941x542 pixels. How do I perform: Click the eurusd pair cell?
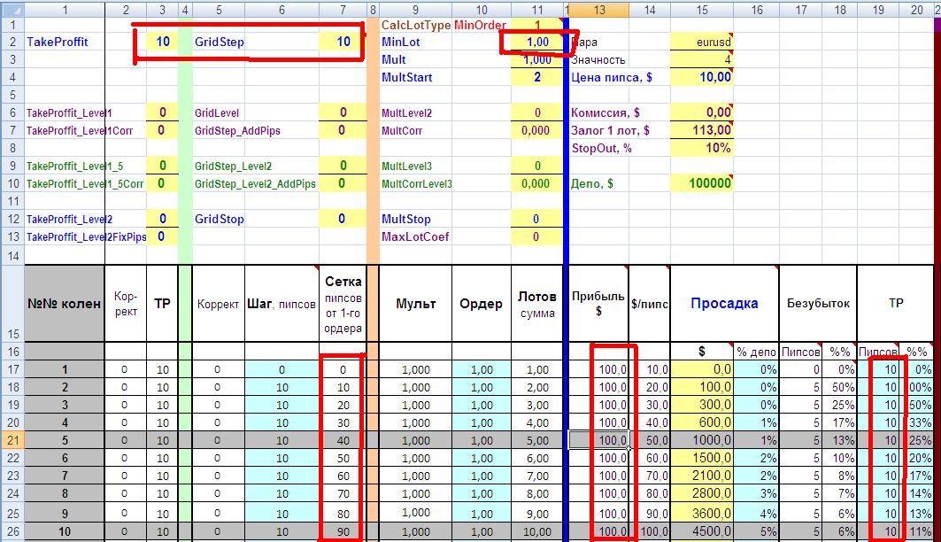(702, 42)
